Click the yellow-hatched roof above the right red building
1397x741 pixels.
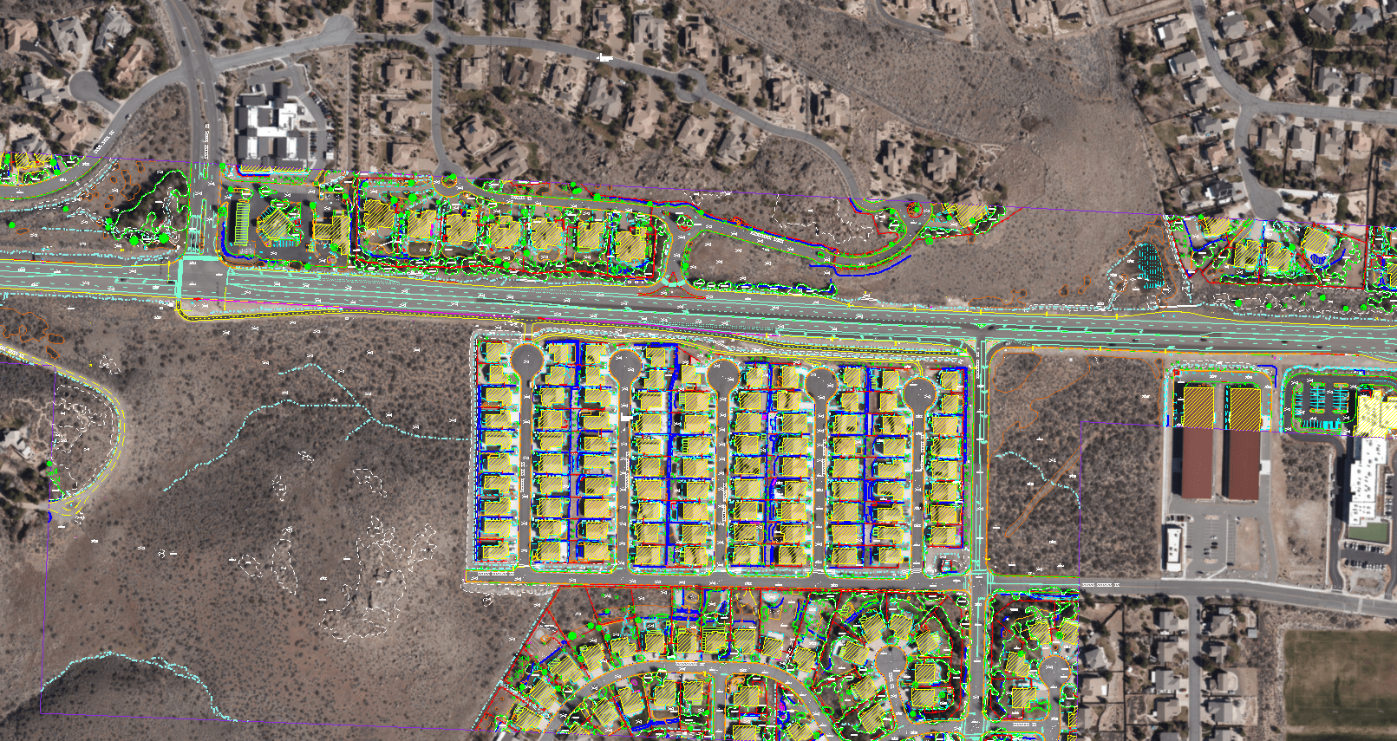[x=1244, y=408]
